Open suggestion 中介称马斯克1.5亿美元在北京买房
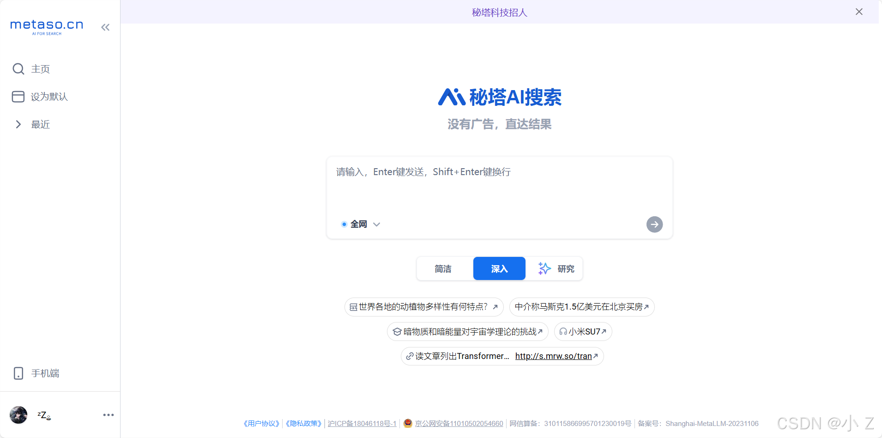The image size is (882, 438). tap(582, 307)
